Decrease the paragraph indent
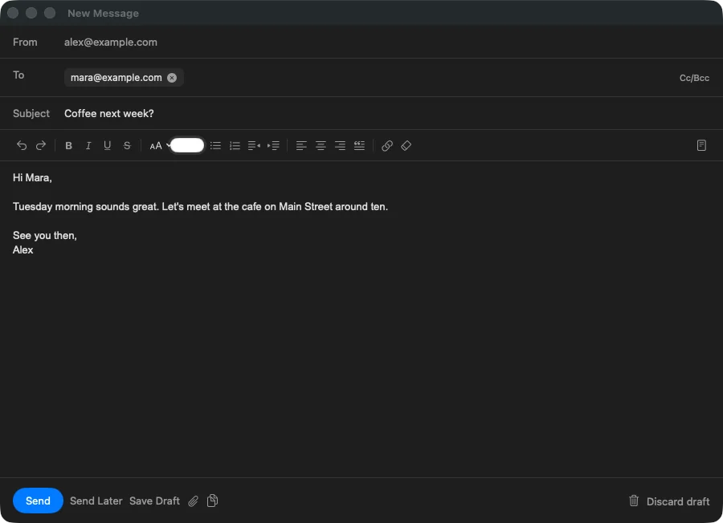 [x=254, y=145]
